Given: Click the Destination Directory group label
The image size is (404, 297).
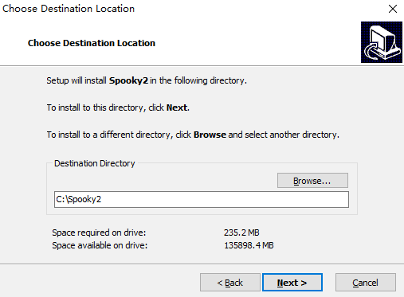Looking at the screenshot, I should [95, 163].
